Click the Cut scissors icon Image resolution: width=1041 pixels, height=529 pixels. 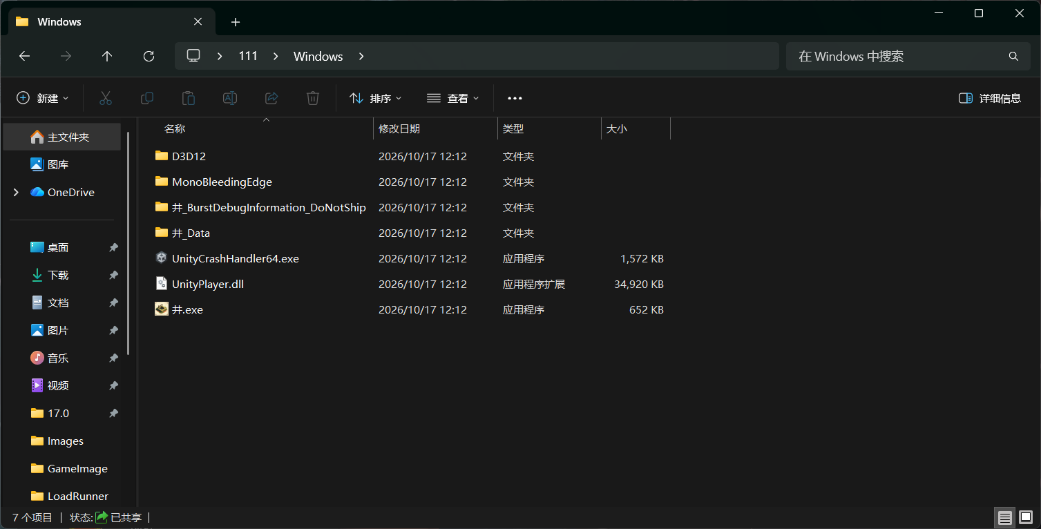coord(106,98)
